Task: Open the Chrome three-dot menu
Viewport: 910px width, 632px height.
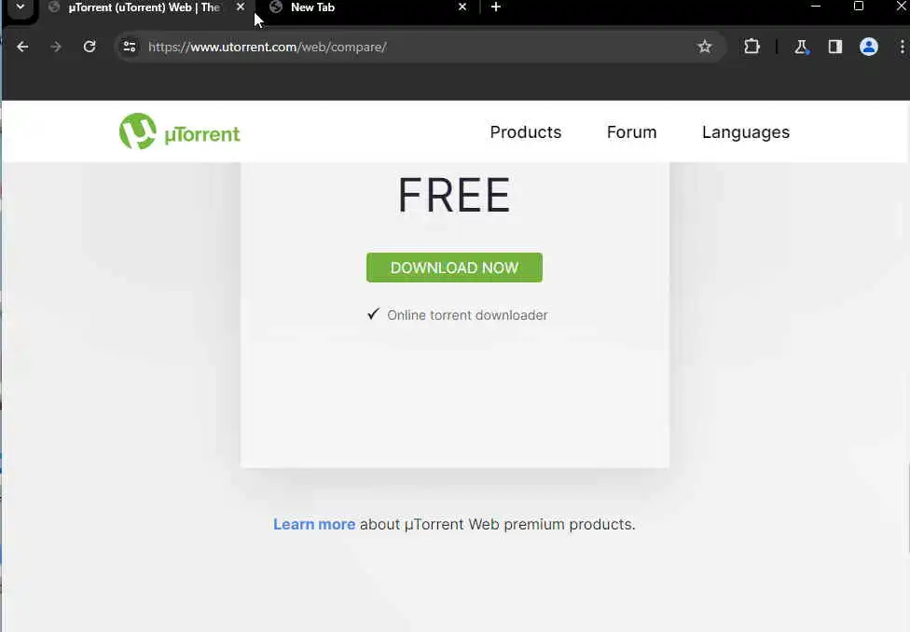Action: (x=902, y=47)
